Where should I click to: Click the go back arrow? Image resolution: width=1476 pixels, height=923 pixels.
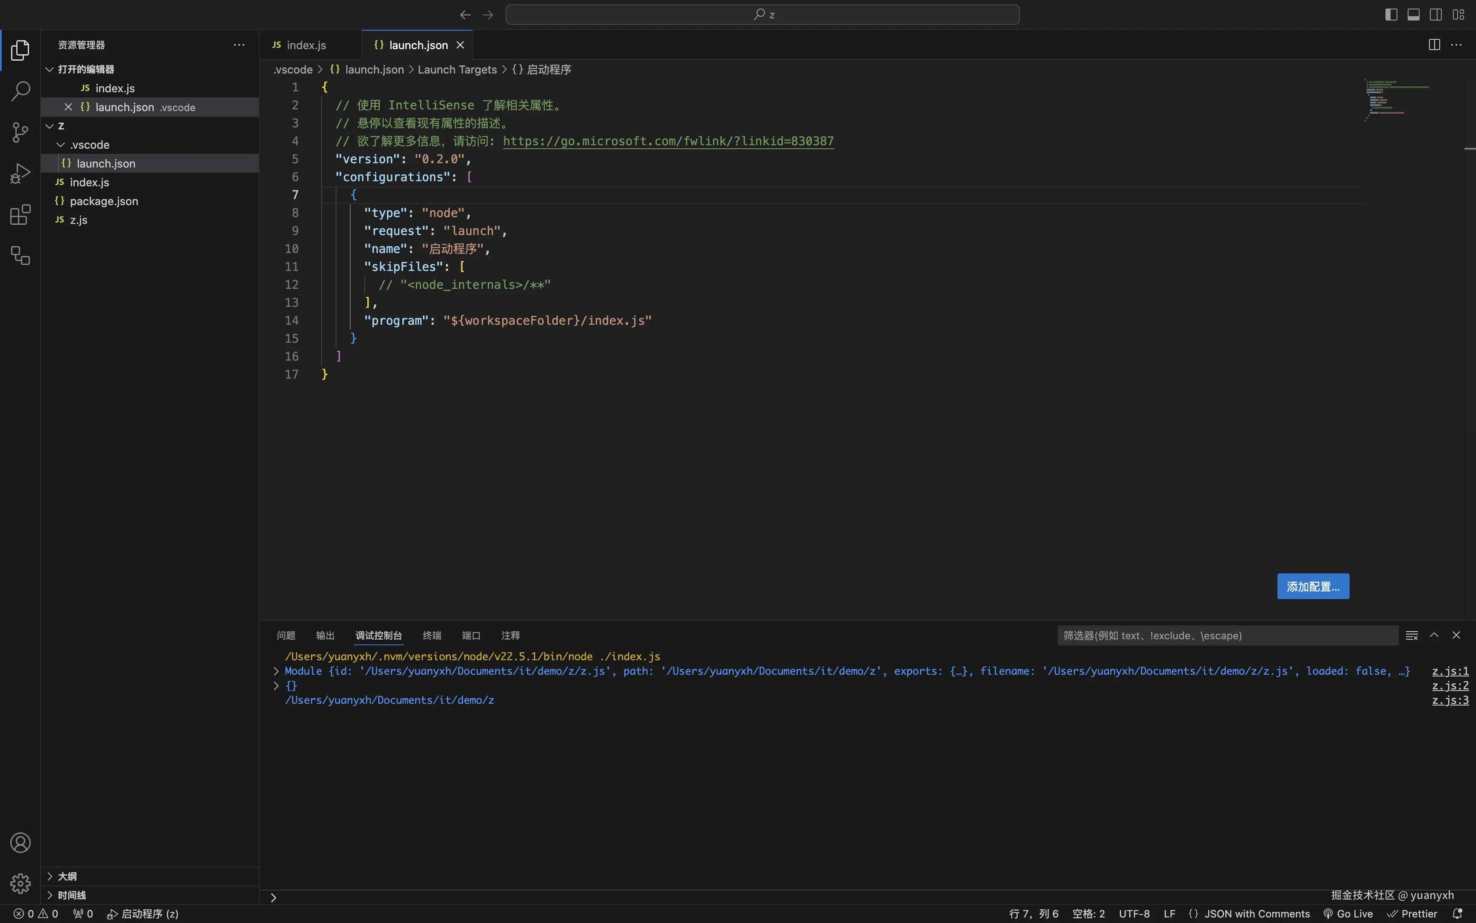(x=466, y=15)
